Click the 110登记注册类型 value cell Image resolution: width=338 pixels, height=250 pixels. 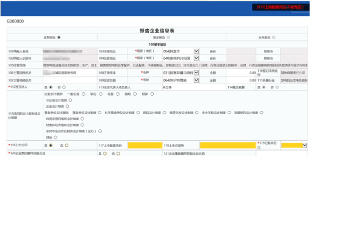pyautogui.click(x=294, y=73)
